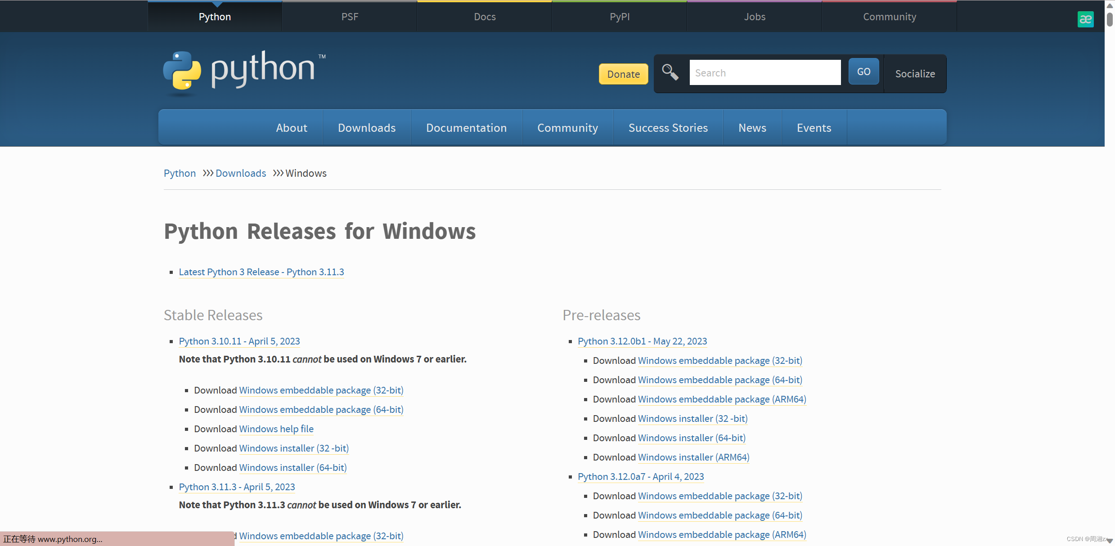Open the Documentation navigation dropdown
Screen dimensions: 1115x546
(466, 127)
